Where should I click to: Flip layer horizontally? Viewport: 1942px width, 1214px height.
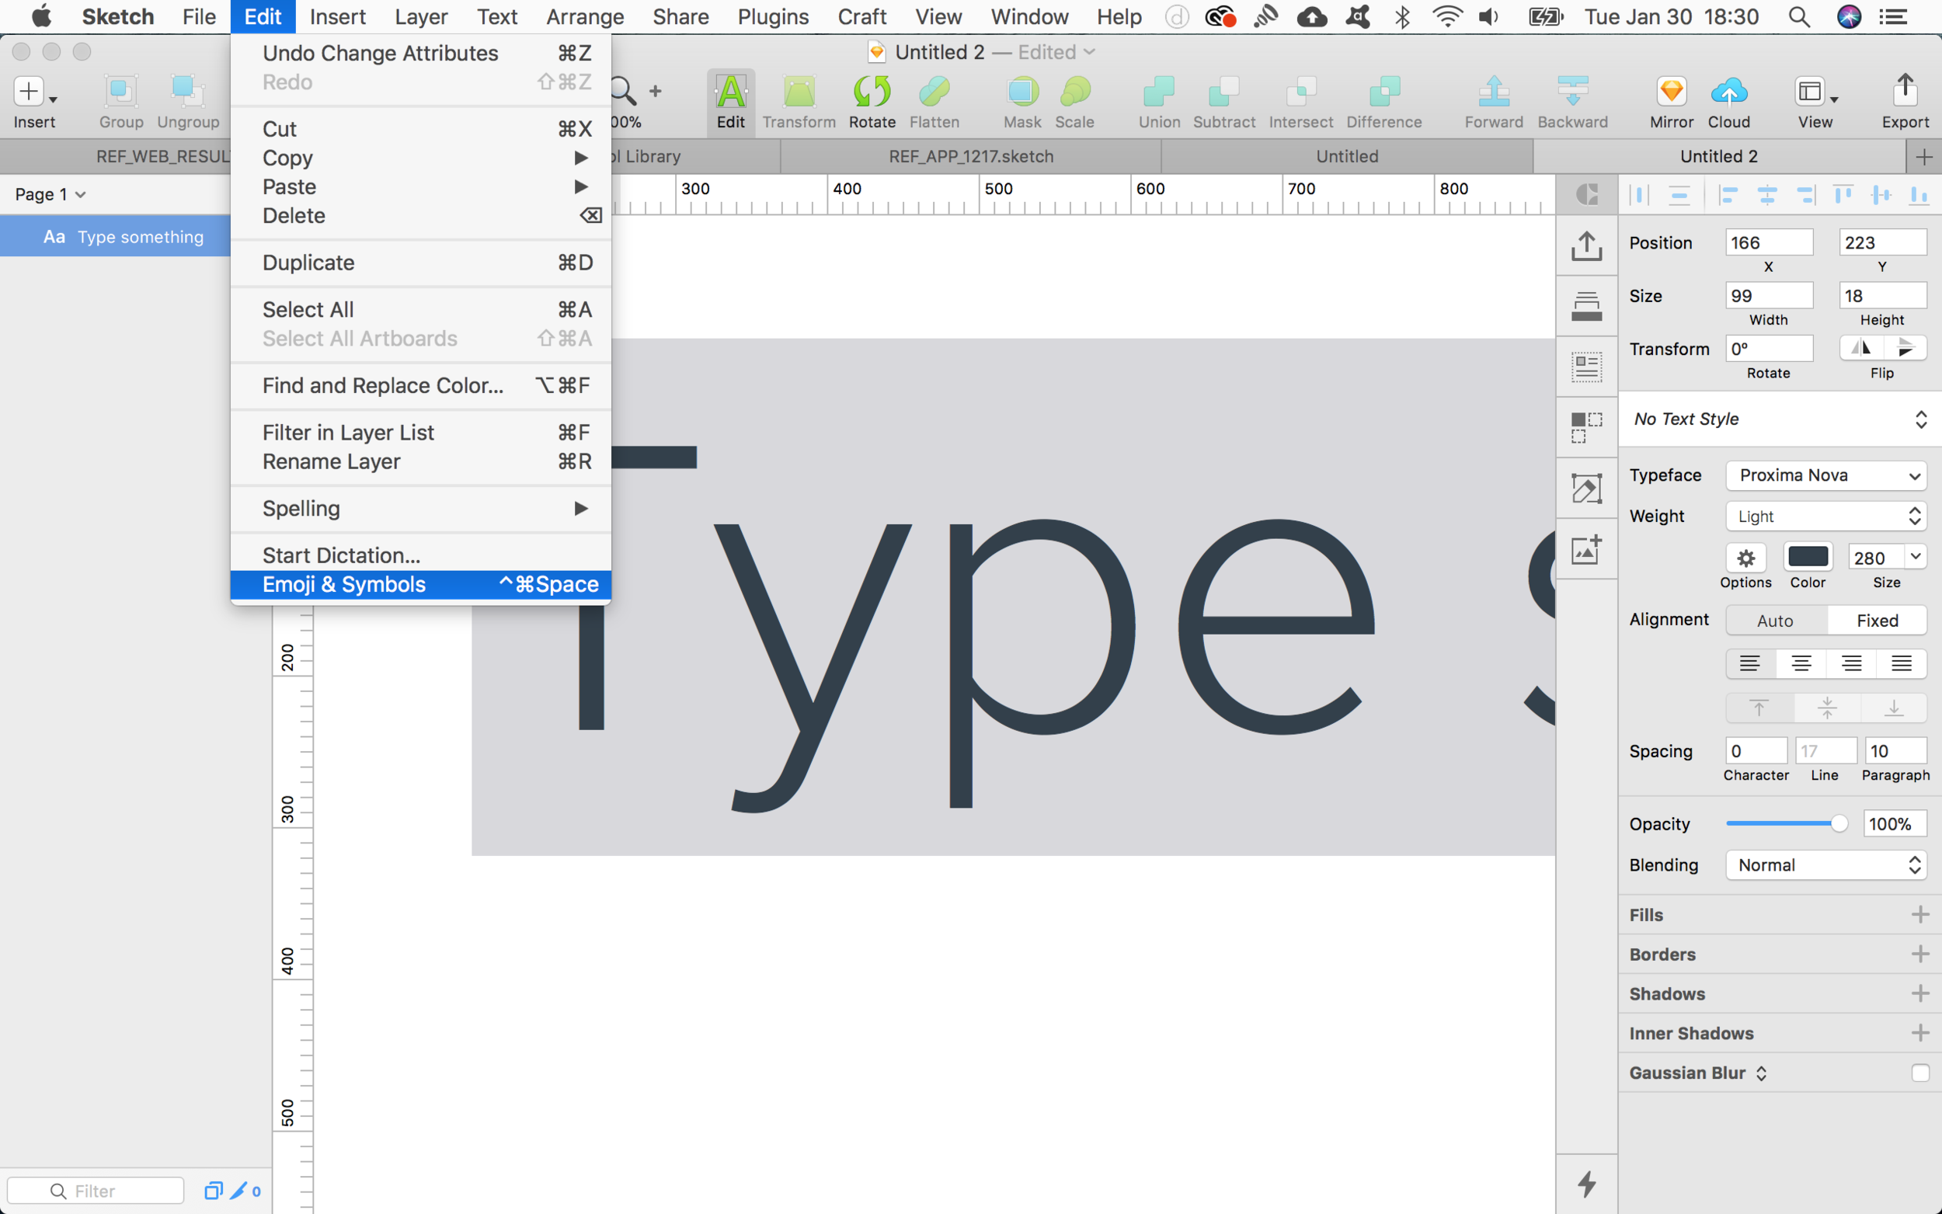(x=1861, y=348)
